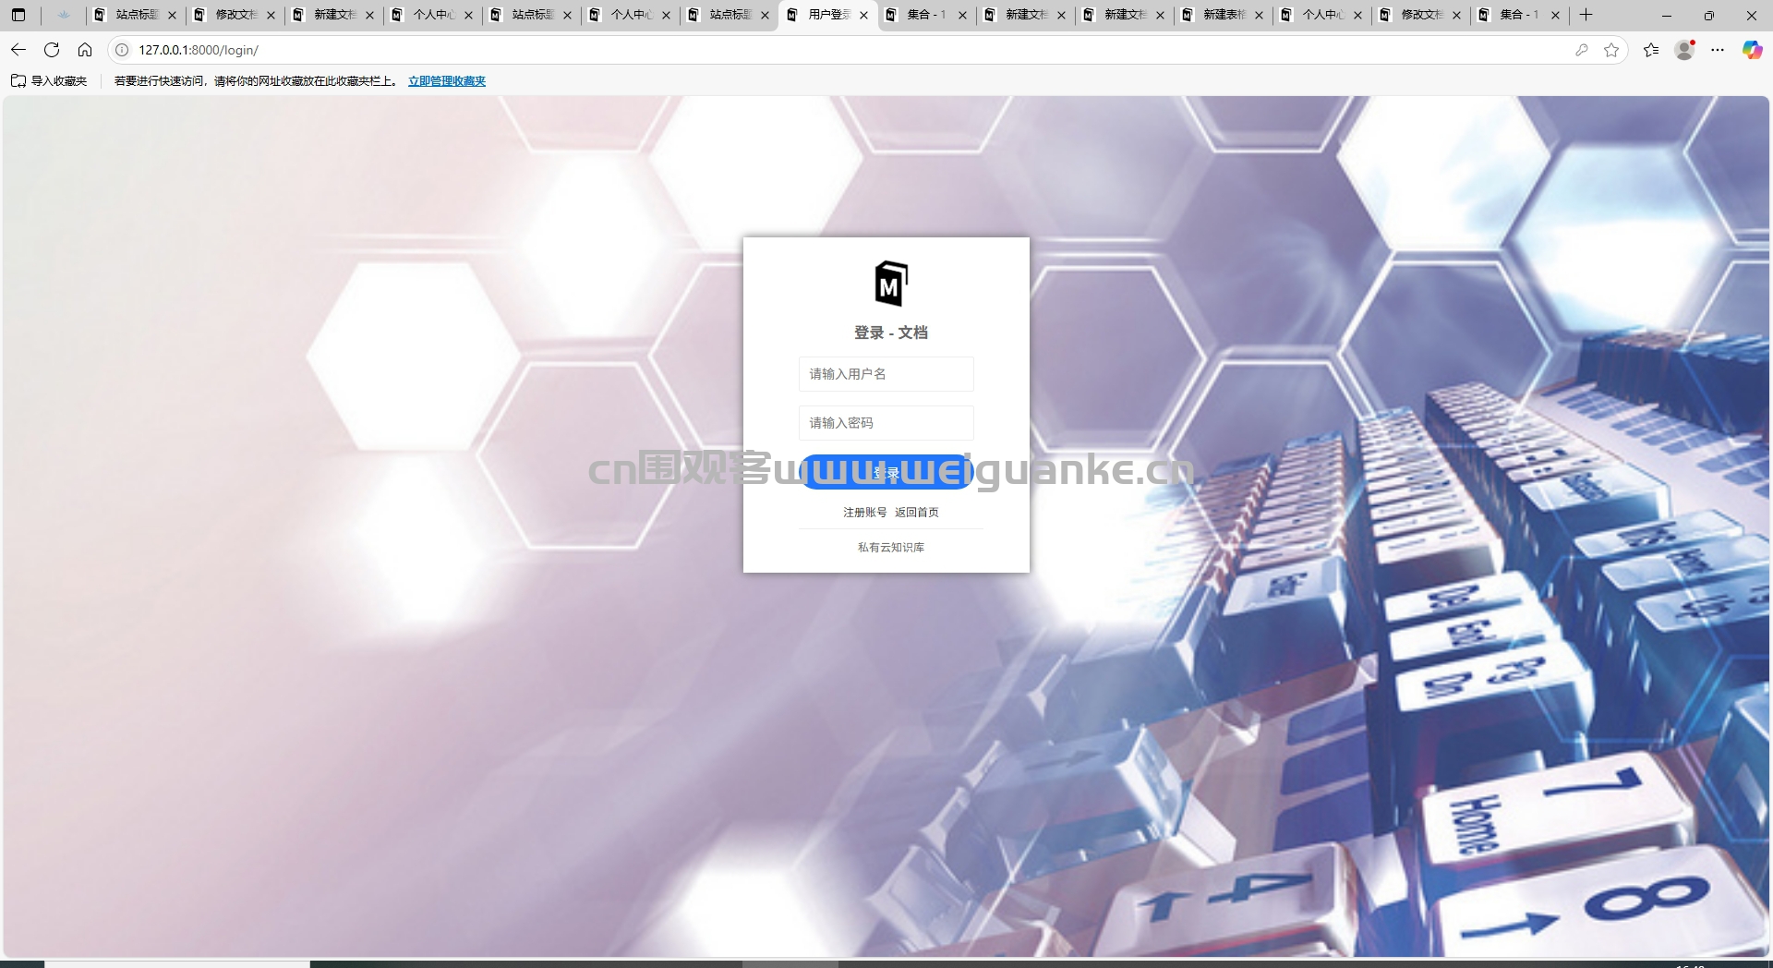The width and height of the screenshot is (1773, 968).
Task: Open the tab actions menu icon
Action: pyautogui.click(x=18, y=15)
